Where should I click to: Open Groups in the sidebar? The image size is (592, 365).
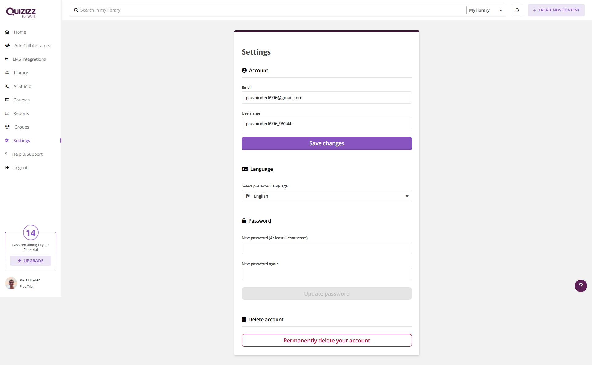coord(22,127)
